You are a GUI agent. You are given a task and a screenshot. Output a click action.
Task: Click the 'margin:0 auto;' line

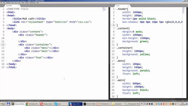(x=132, y=32)
